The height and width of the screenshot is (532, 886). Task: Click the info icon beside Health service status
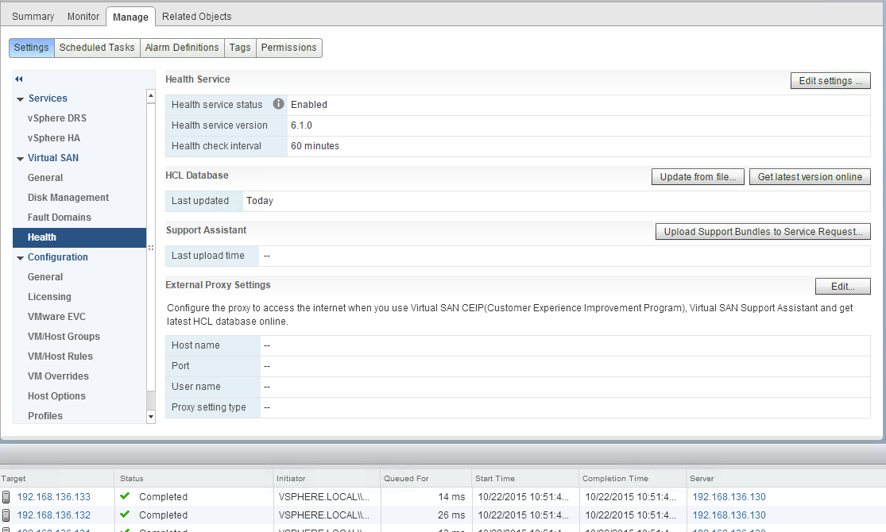(278, 104)
